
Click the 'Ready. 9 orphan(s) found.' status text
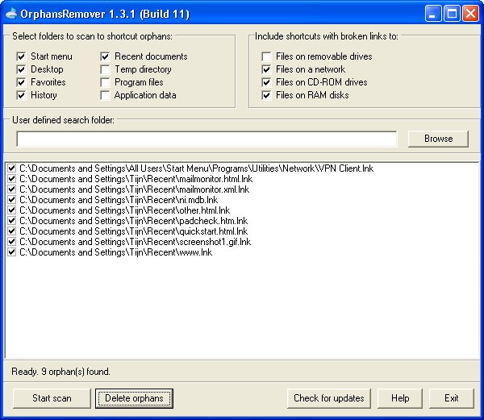click(x=60, y=372)
